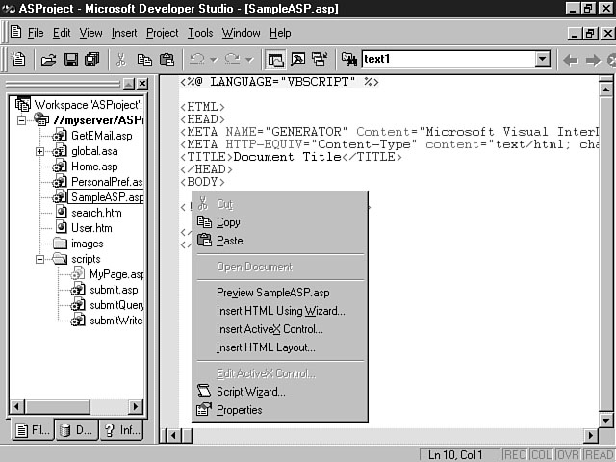Select search.htm in the file tree

95,213
